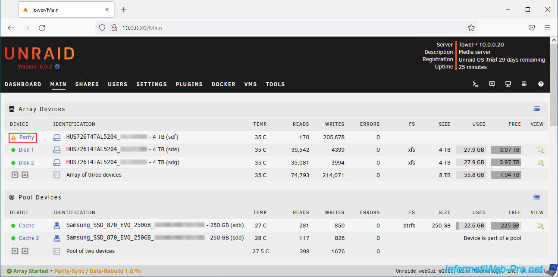Switch to the SHARES tab

tap(87, 84)
